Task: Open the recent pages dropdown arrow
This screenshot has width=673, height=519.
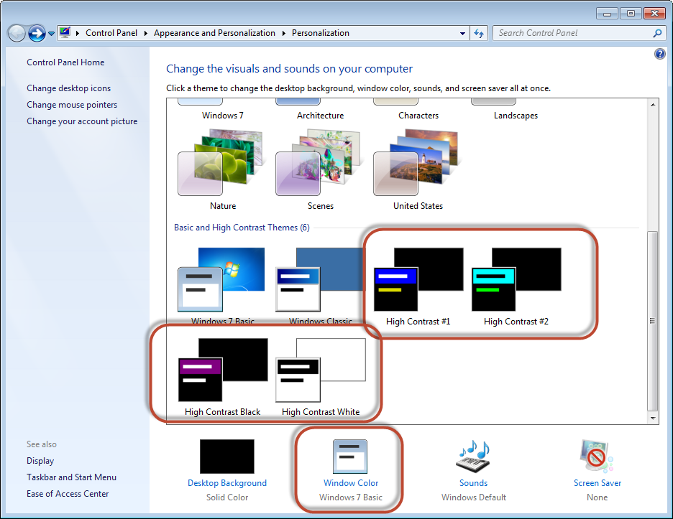Action: click(51, 34)
